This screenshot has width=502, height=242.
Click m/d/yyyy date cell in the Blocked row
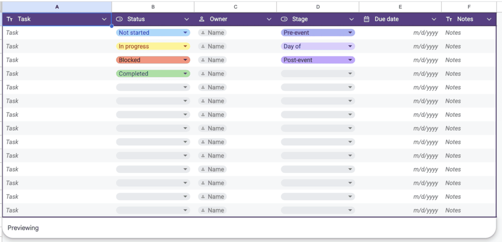tap(400, 60)
